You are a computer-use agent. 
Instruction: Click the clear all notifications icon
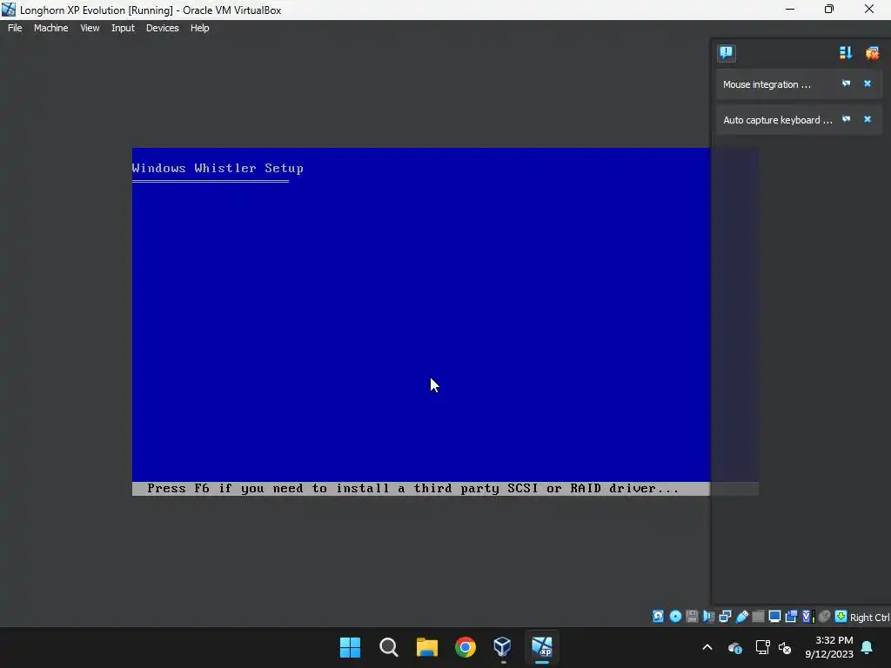coord(872,53)
